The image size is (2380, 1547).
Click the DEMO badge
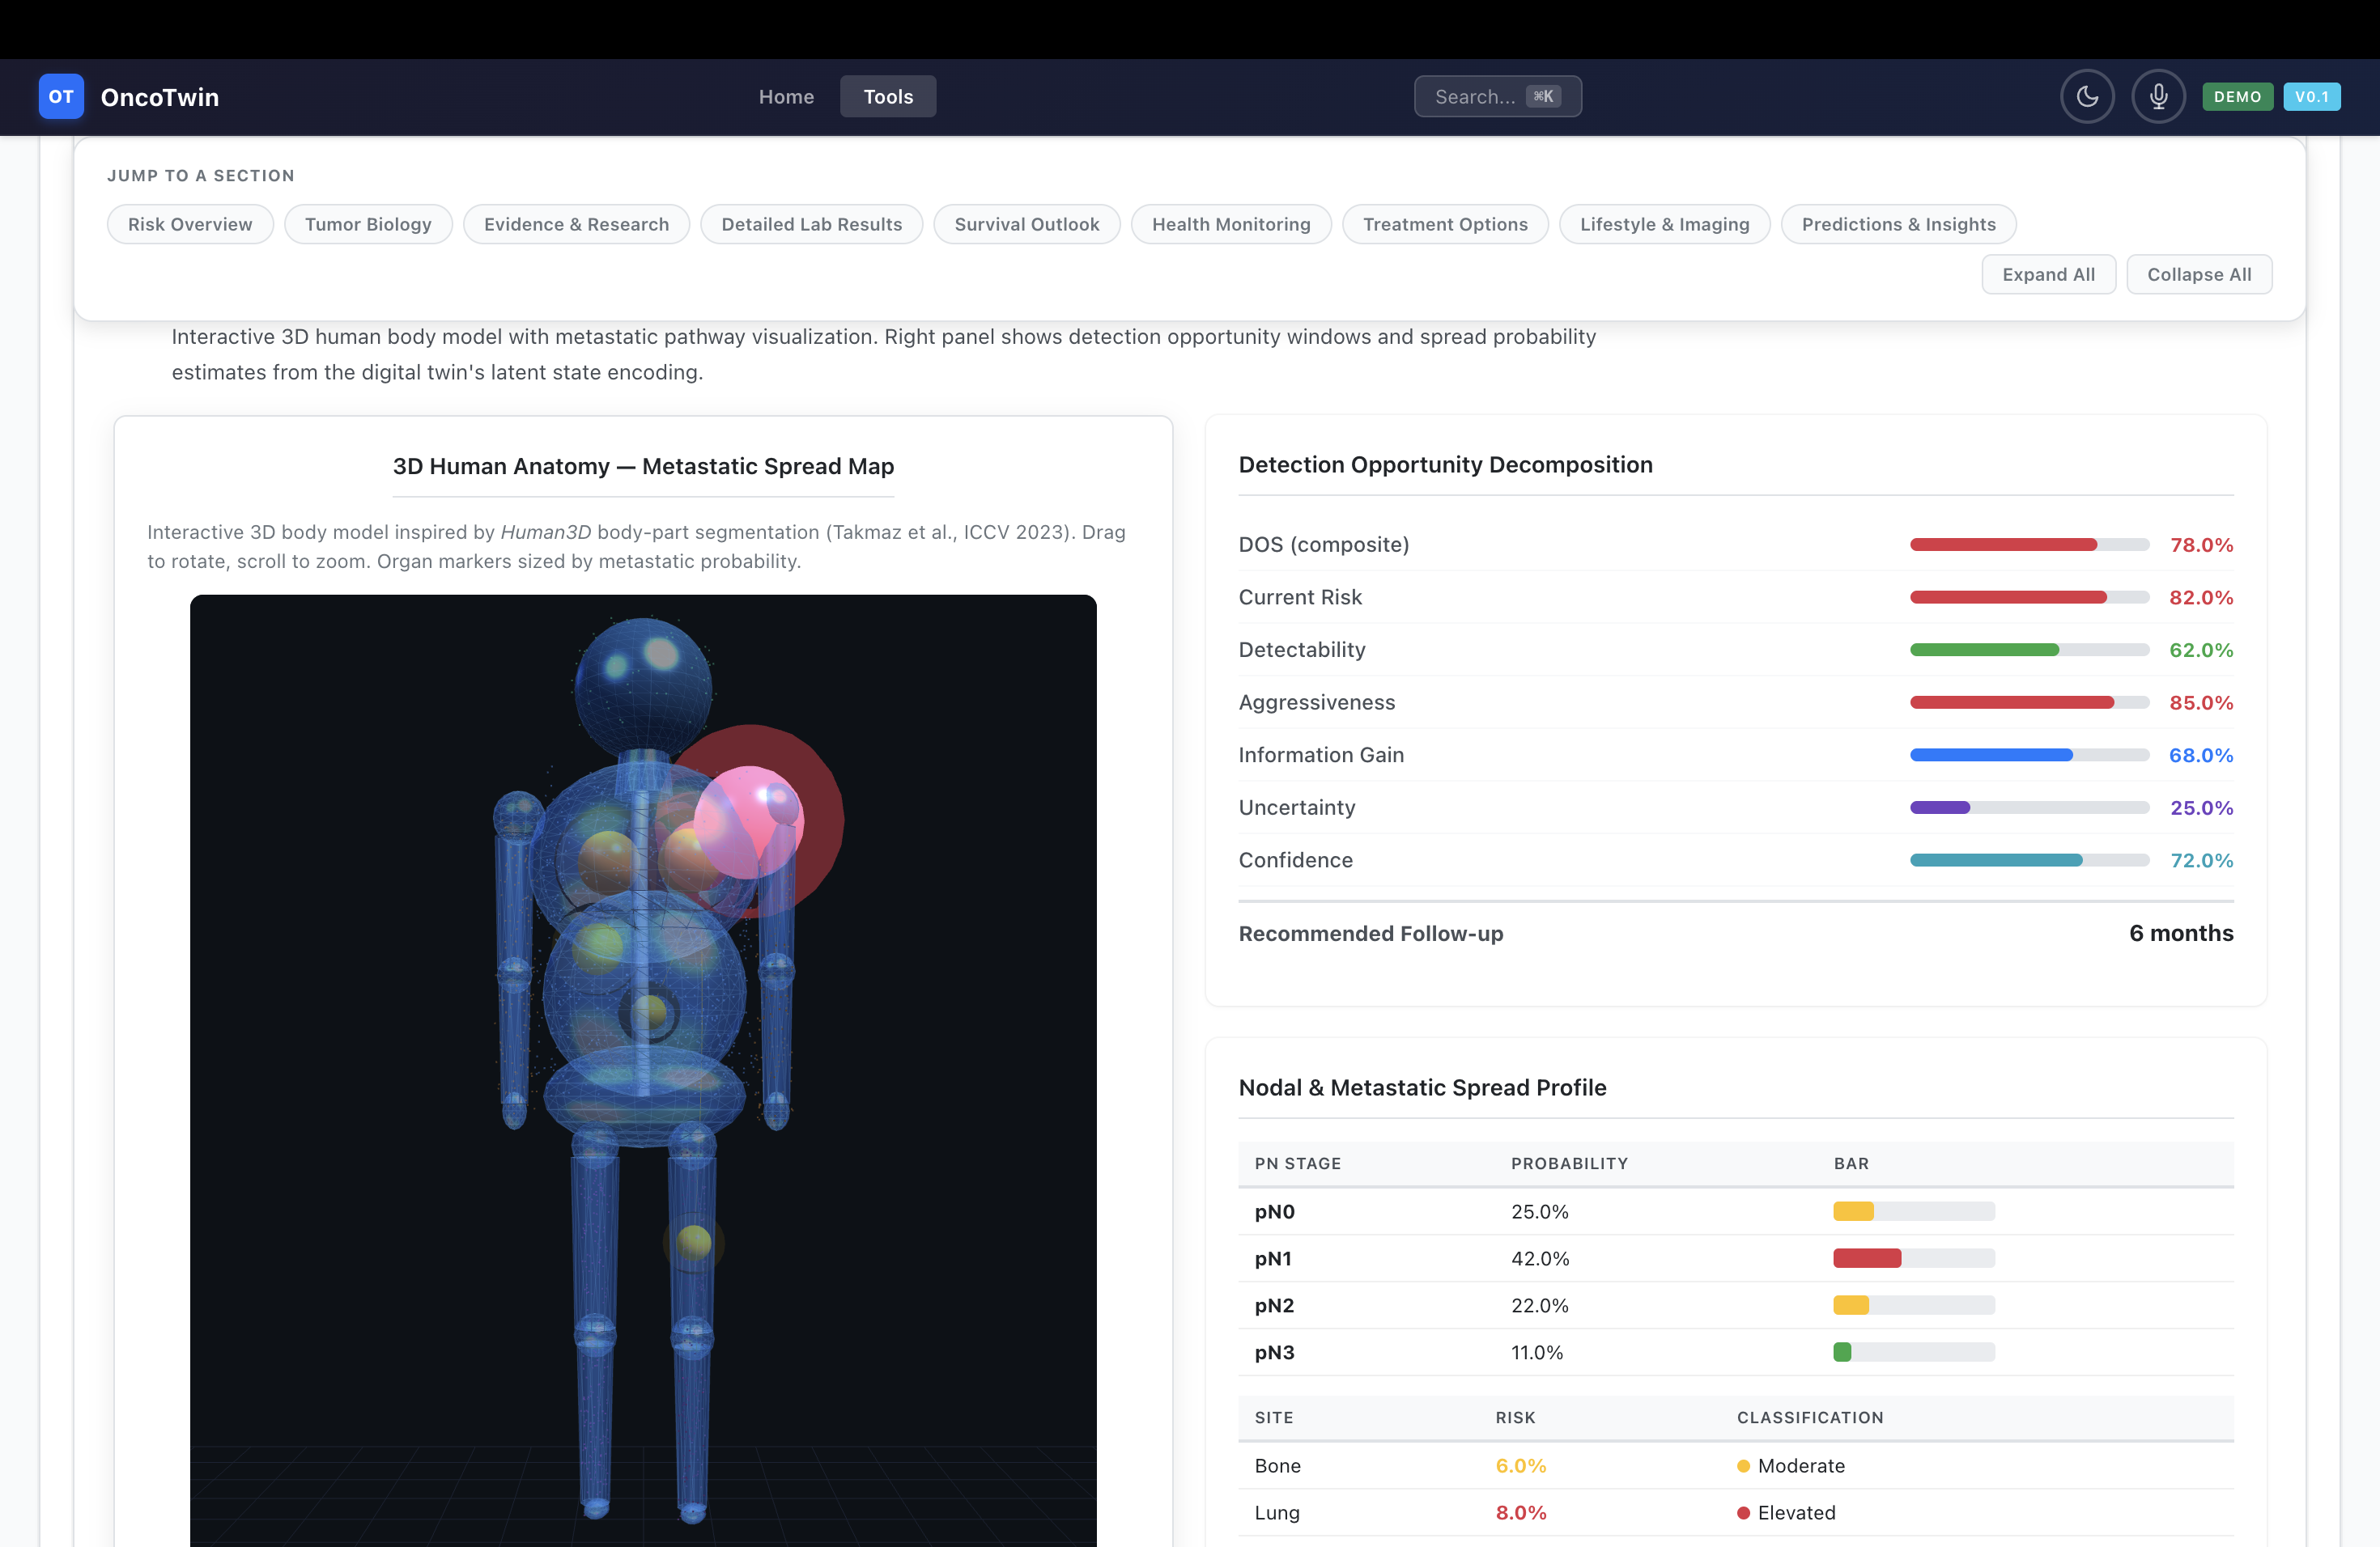[2237, 97]
